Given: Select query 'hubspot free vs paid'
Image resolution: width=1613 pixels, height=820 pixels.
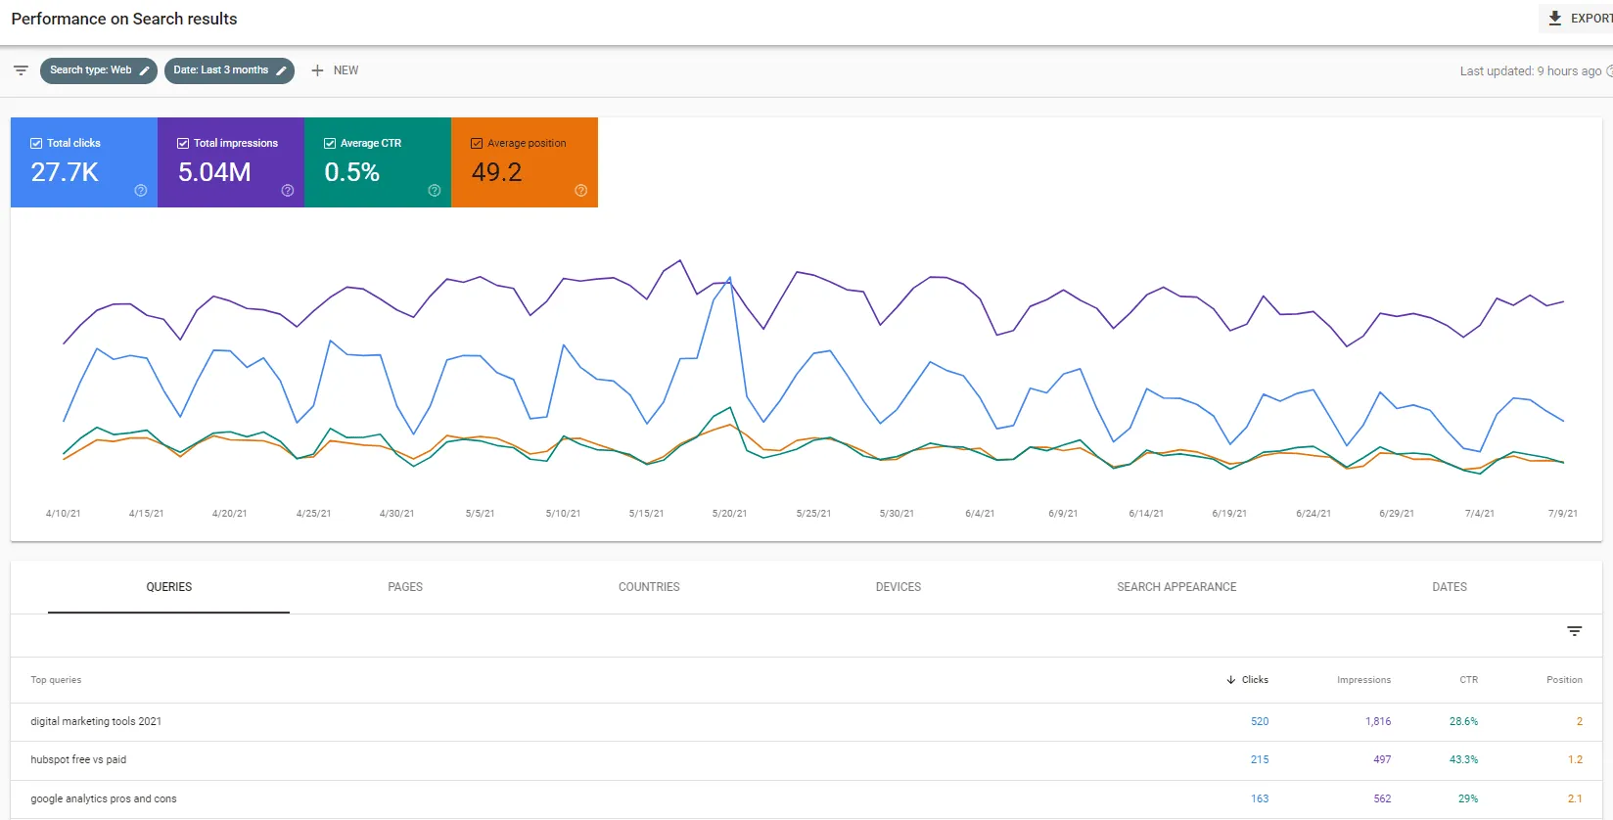Looking at the screenshot, I should tap(78, 759).
